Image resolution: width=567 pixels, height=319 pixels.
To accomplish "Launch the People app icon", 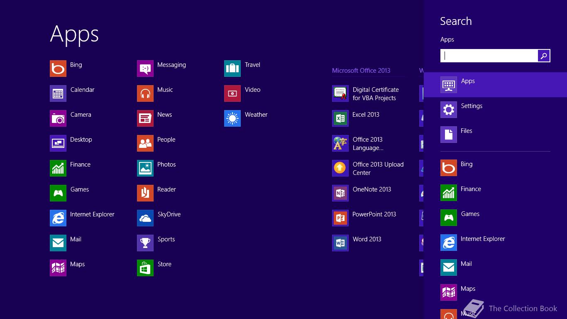I will point(145,143).
